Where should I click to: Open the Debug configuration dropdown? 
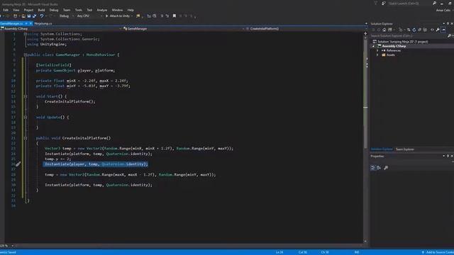(66, 16)
